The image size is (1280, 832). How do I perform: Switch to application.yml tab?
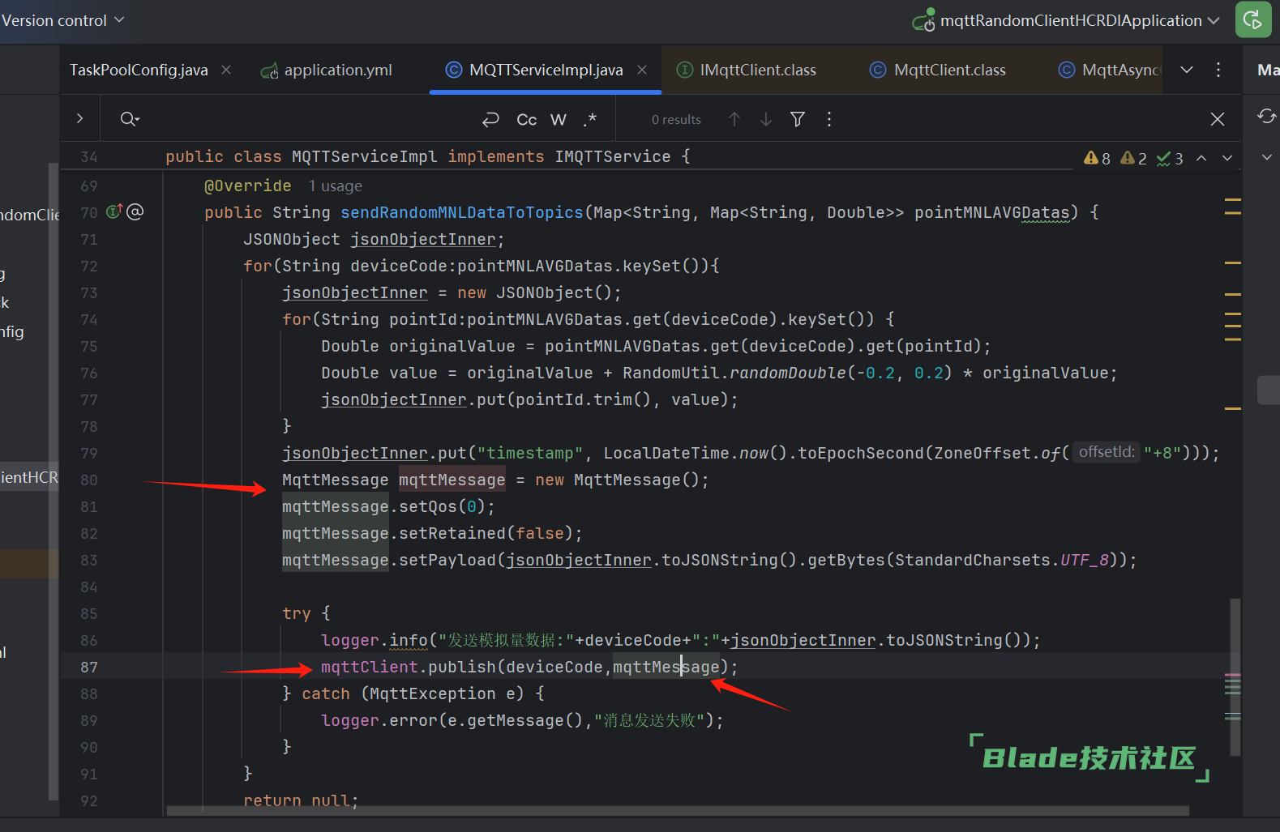click(327, 70)
